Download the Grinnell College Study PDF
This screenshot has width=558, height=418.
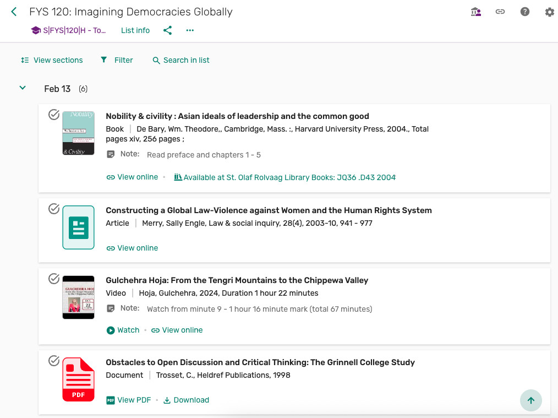[x=186, y=400]
